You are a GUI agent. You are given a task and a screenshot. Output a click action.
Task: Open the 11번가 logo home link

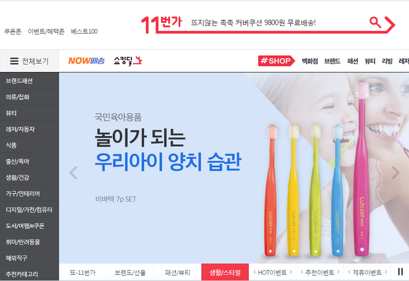[x=161, y=24]
